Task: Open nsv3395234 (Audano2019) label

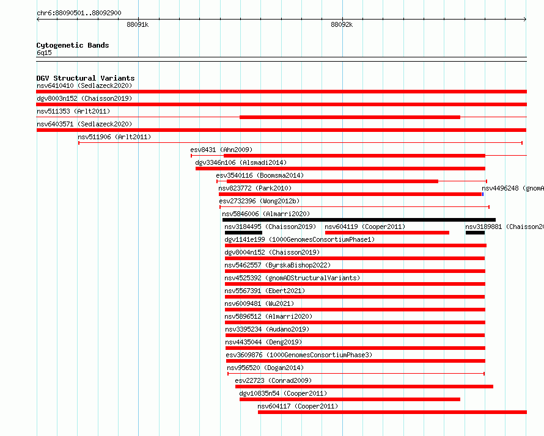Action: pos(267,329)
